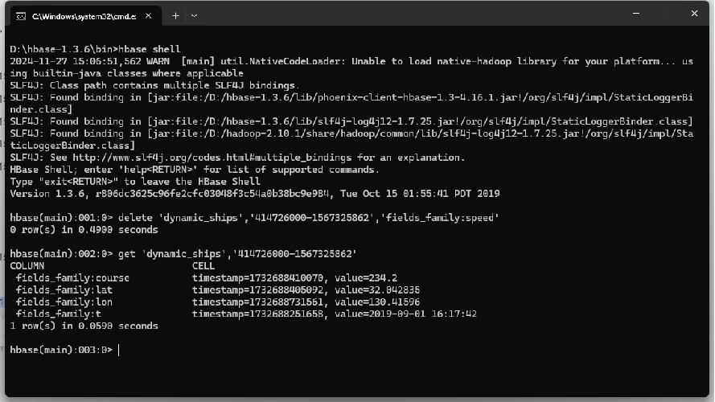Click the delete 'dynamic_ships' command line
This screenshot has height=402, width=715.
[x=254, y=218]
